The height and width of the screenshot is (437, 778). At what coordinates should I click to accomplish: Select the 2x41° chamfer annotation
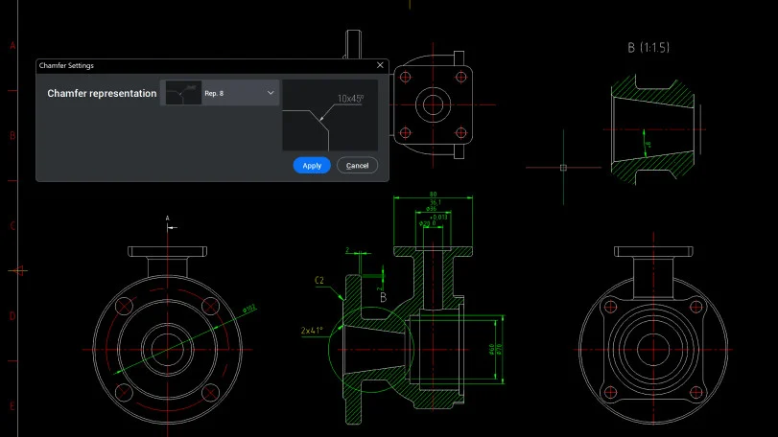[x=312, y=331]
